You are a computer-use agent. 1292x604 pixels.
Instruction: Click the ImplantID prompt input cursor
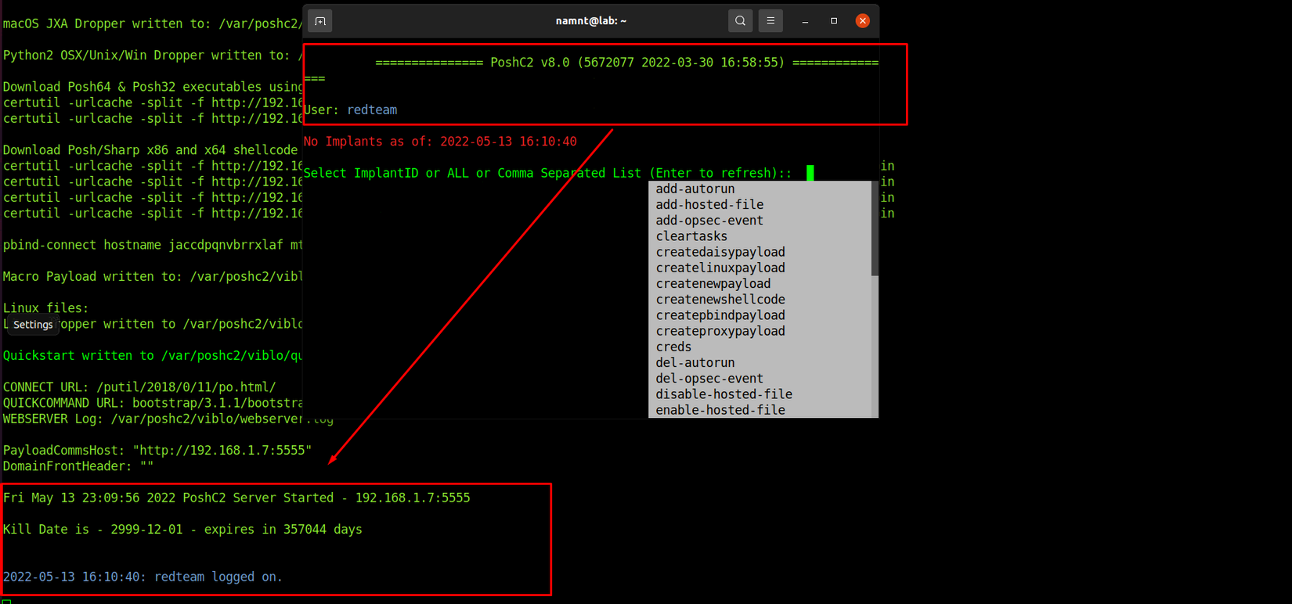pyautogui.click(x=810, y=173)
